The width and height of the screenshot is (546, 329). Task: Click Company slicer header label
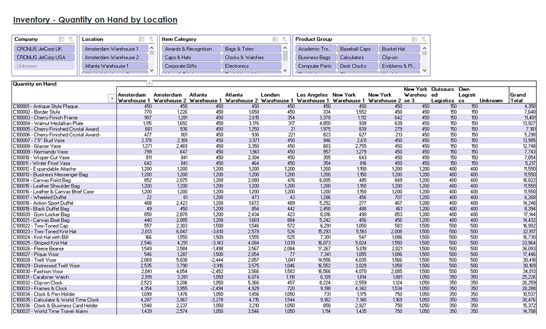pos(26,39)
